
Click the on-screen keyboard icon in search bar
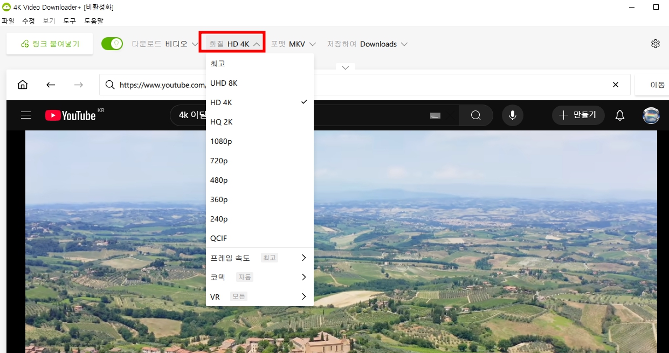click(x=434, y=115)
